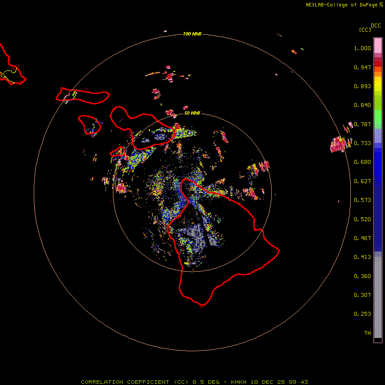Click the 0.253 scale value
This screenshot has width=385, height=385.
(362, 314)
